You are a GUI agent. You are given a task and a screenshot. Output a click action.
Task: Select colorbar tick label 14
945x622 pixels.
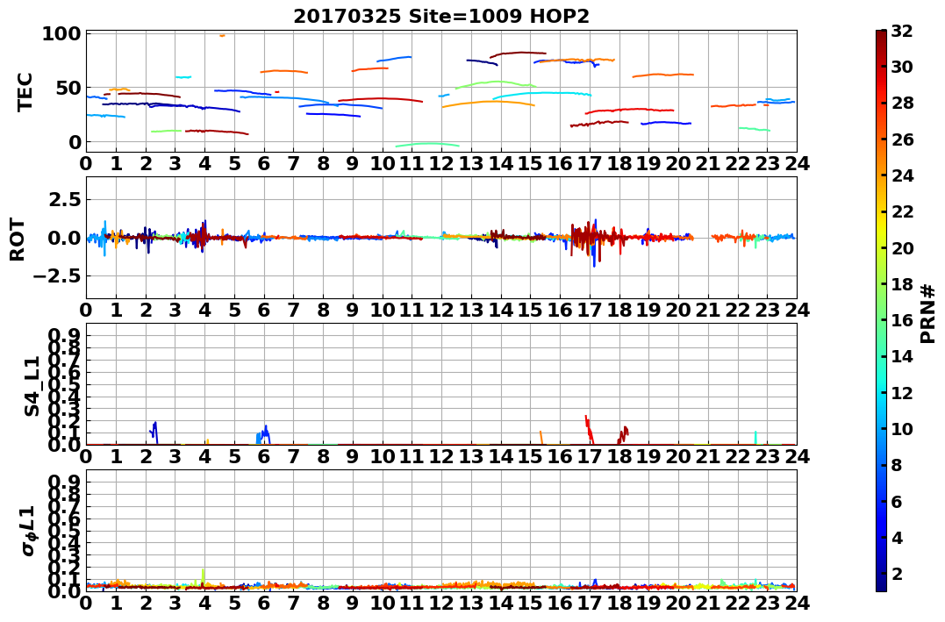point(902,356)
